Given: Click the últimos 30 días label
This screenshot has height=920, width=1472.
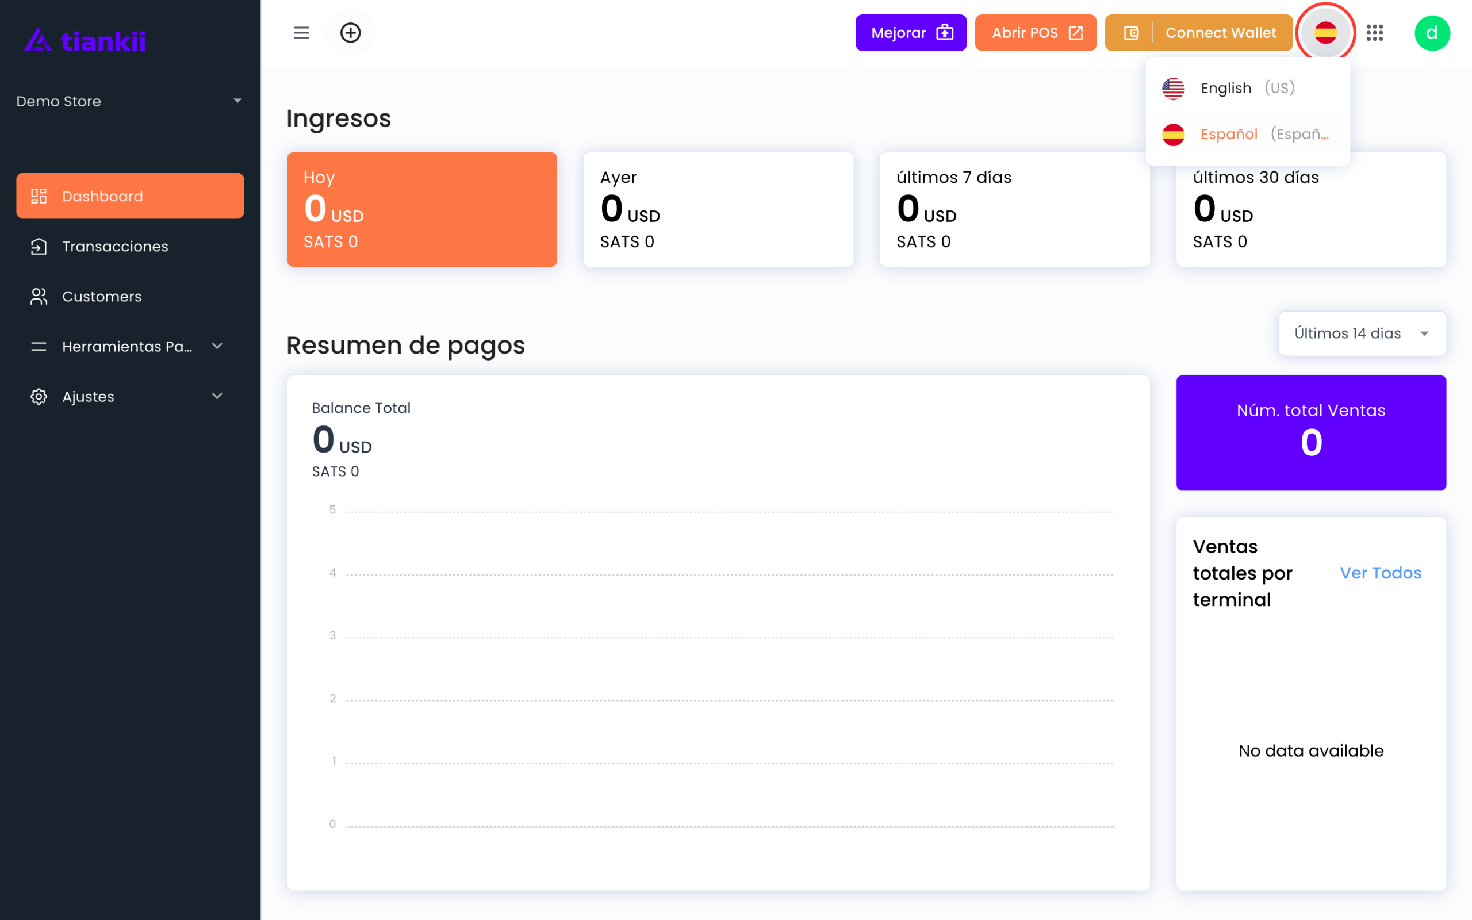Looking at the screenshot, I should [x=1255, y=177].
